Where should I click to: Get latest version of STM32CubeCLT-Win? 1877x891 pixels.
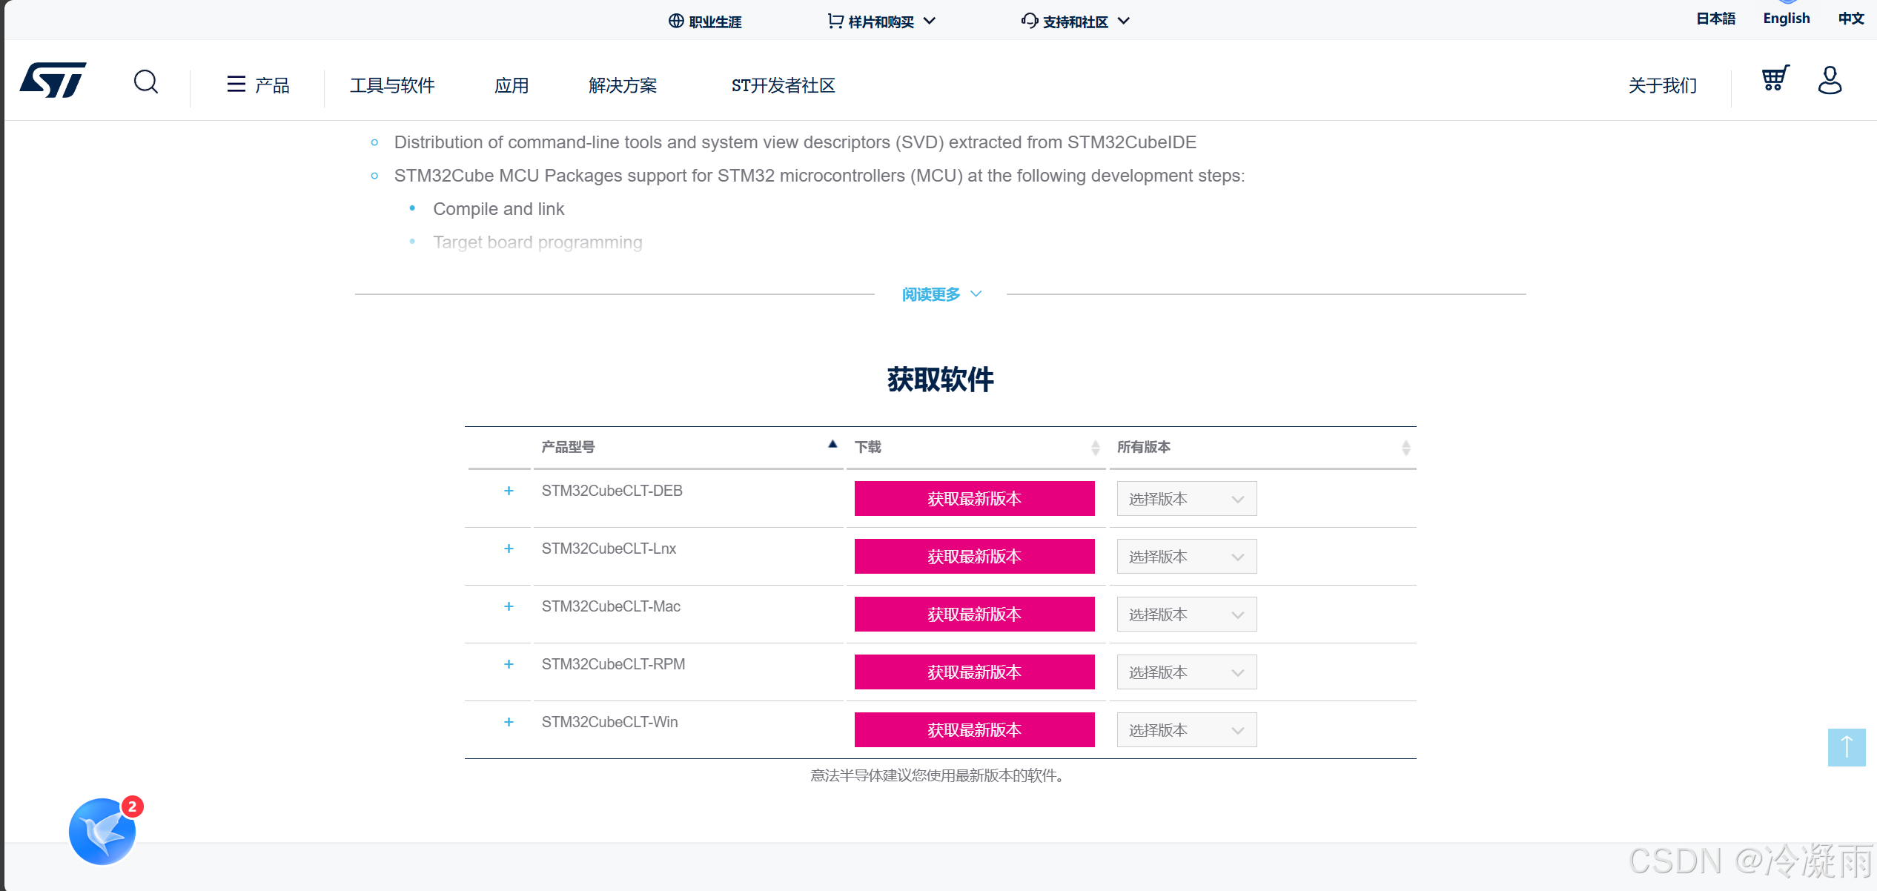click(974, 729)
